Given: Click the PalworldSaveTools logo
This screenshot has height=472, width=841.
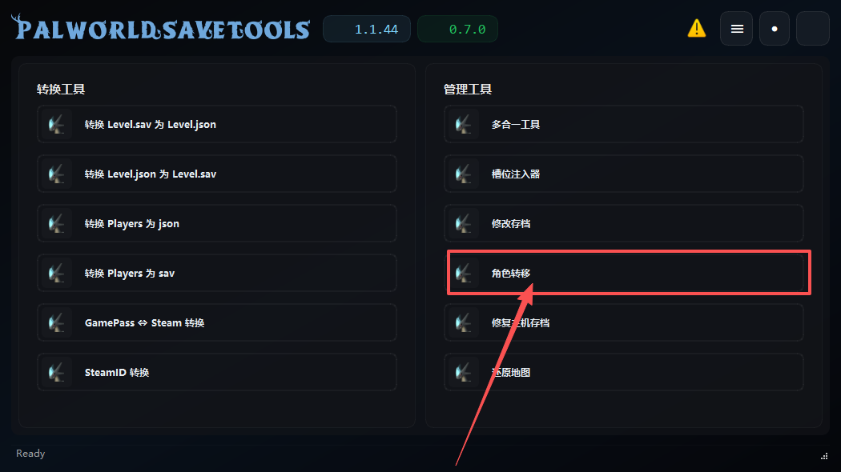Looking at the screenshot, I should coord(160,28).
